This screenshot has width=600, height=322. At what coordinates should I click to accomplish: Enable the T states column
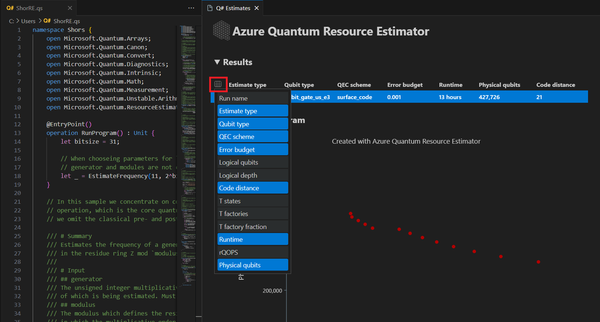253,201
